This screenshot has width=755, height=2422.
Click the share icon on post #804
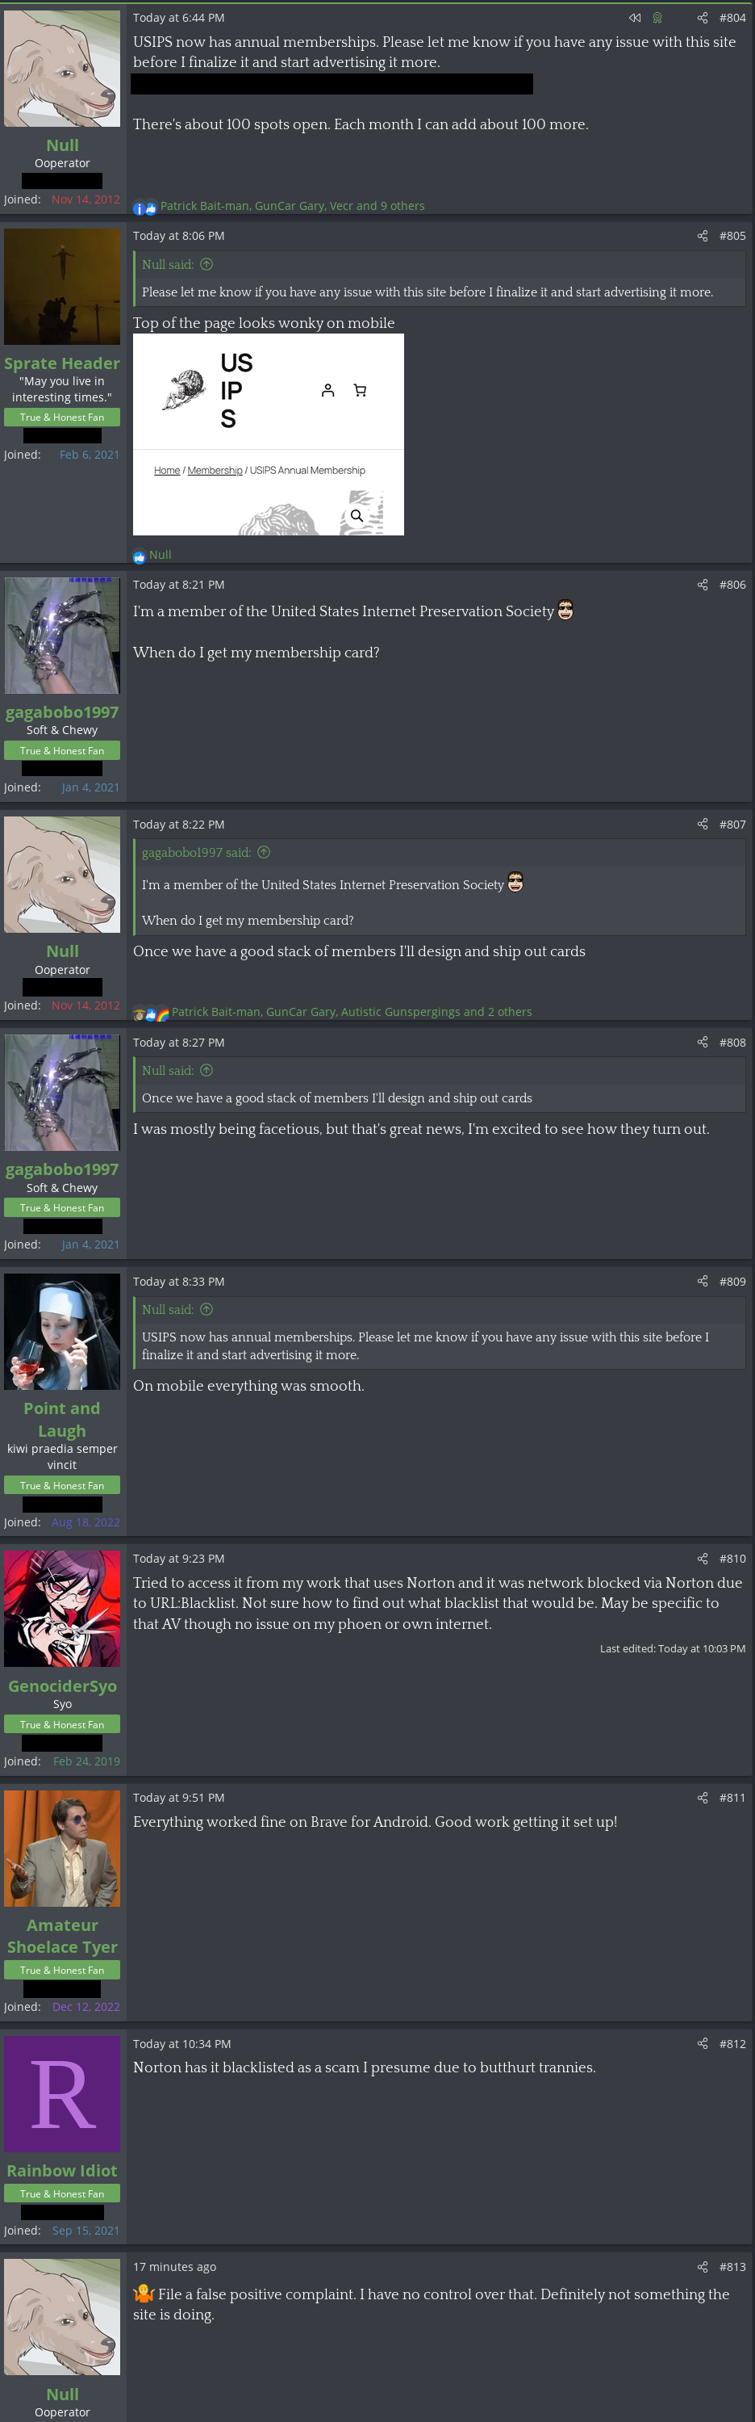(703, 18)
